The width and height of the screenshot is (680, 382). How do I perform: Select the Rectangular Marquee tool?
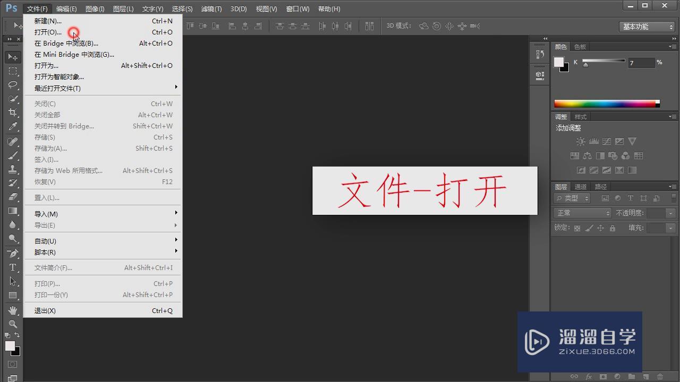[x=13, y=71]
